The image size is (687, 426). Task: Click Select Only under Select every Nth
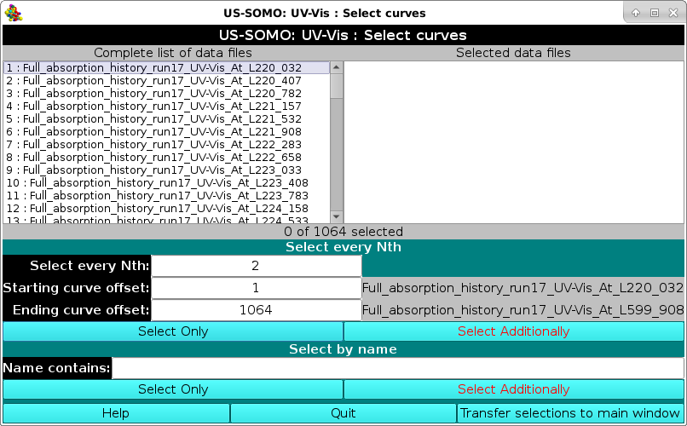(x=173, y=331)
